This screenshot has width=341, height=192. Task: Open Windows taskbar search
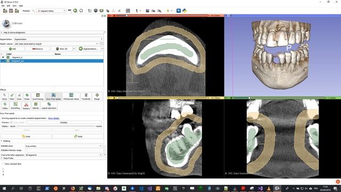point(13,188)
